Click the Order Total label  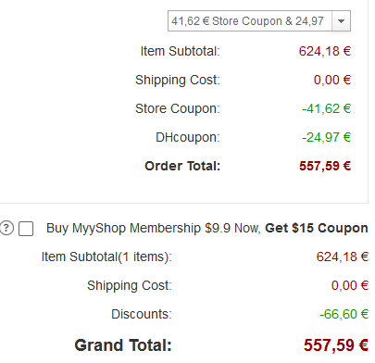pos(182,166)
